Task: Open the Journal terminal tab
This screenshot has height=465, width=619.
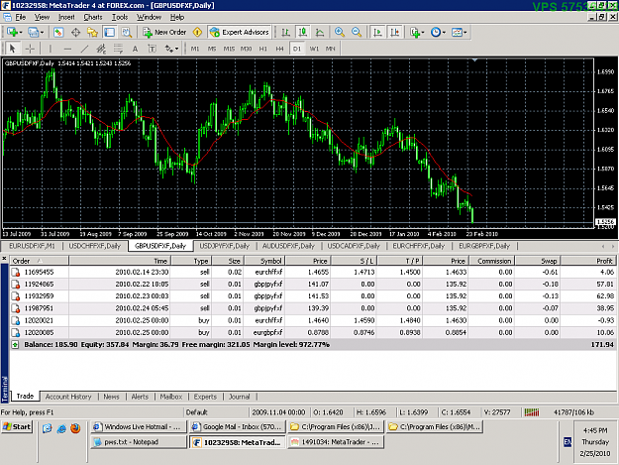Action: pyautogui.click(x=240, y=397)
